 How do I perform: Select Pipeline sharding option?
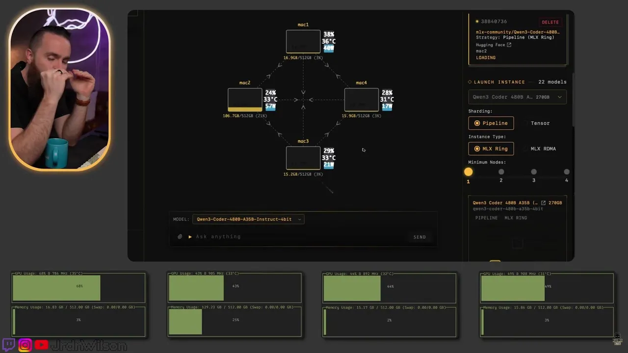point(491,123)
